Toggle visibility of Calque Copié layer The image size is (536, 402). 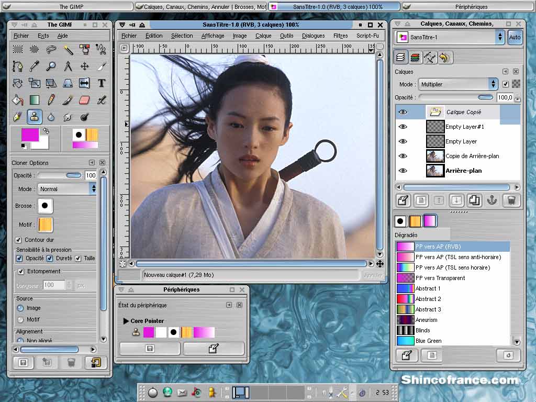coord(403,112)
